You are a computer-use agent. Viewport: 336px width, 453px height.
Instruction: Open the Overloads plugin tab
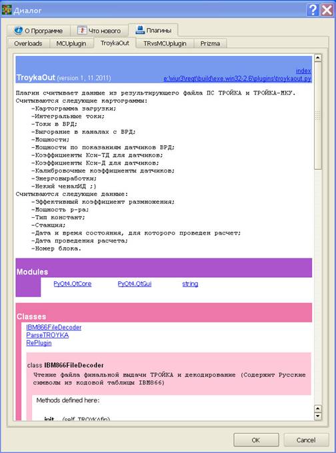[28, 43]
